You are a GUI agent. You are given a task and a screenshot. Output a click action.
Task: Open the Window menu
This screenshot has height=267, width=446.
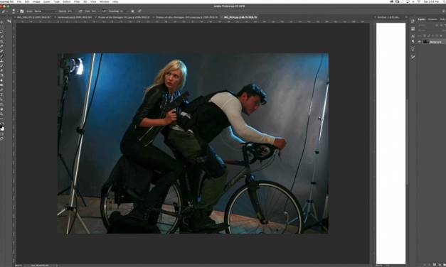105,1
